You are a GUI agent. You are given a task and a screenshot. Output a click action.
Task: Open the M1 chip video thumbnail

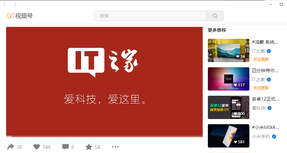tap(229, 79)
